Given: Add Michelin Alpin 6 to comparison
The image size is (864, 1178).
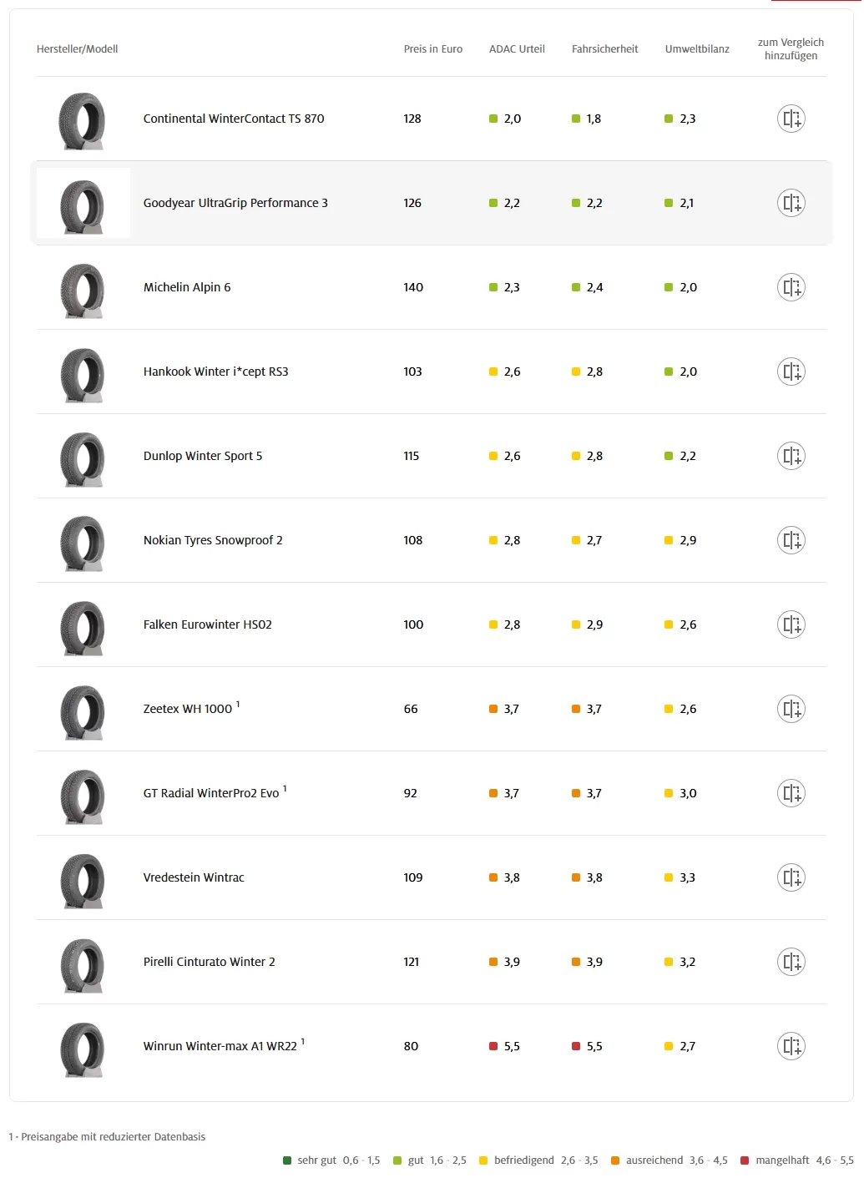Looking at the screenshot, I should tap(791, 287).
